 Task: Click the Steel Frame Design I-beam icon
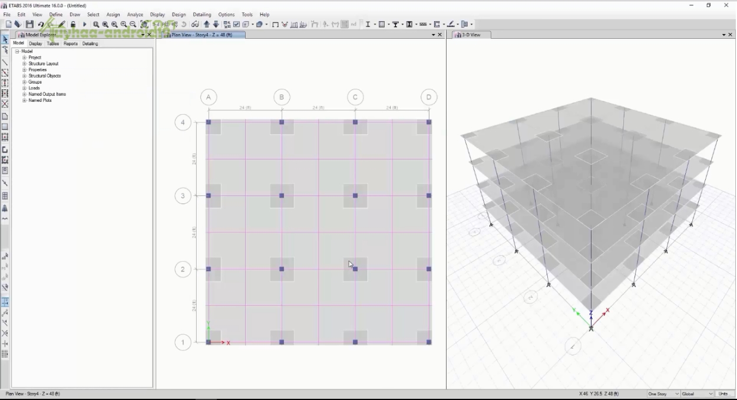(x=368, y=24)
